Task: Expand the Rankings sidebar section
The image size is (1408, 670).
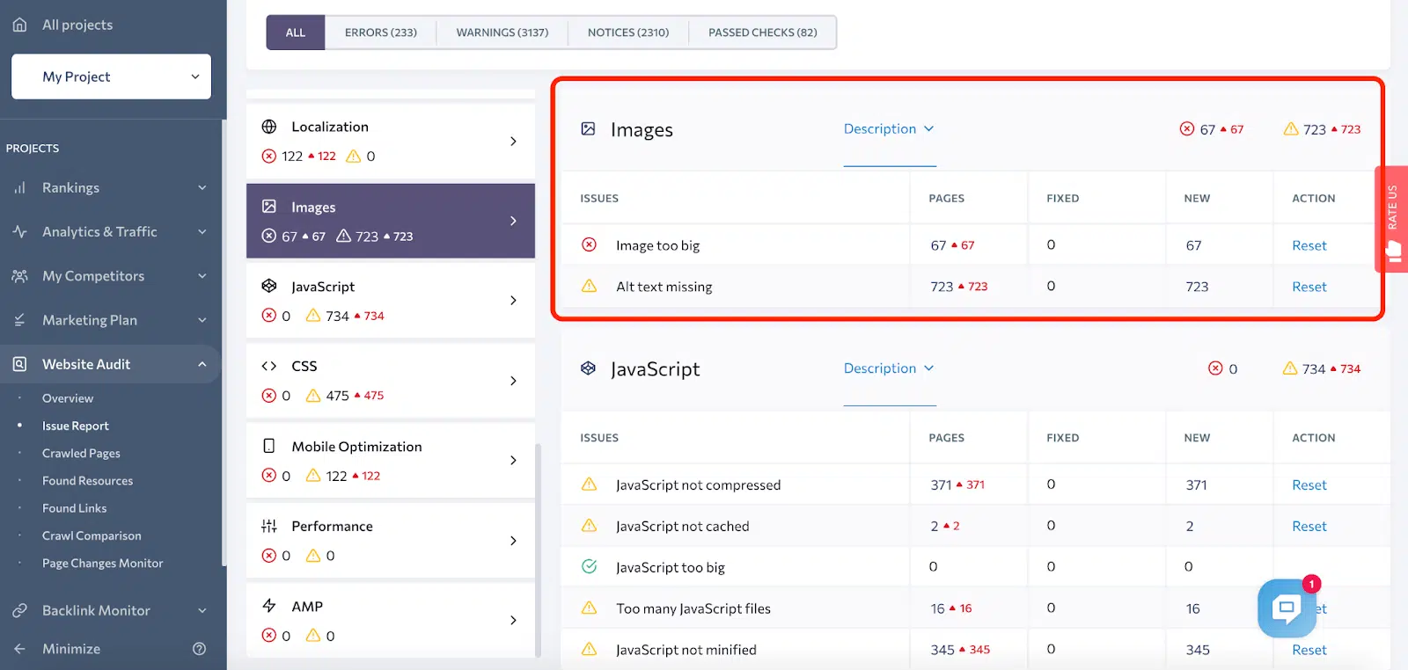Action: (202, 187)
